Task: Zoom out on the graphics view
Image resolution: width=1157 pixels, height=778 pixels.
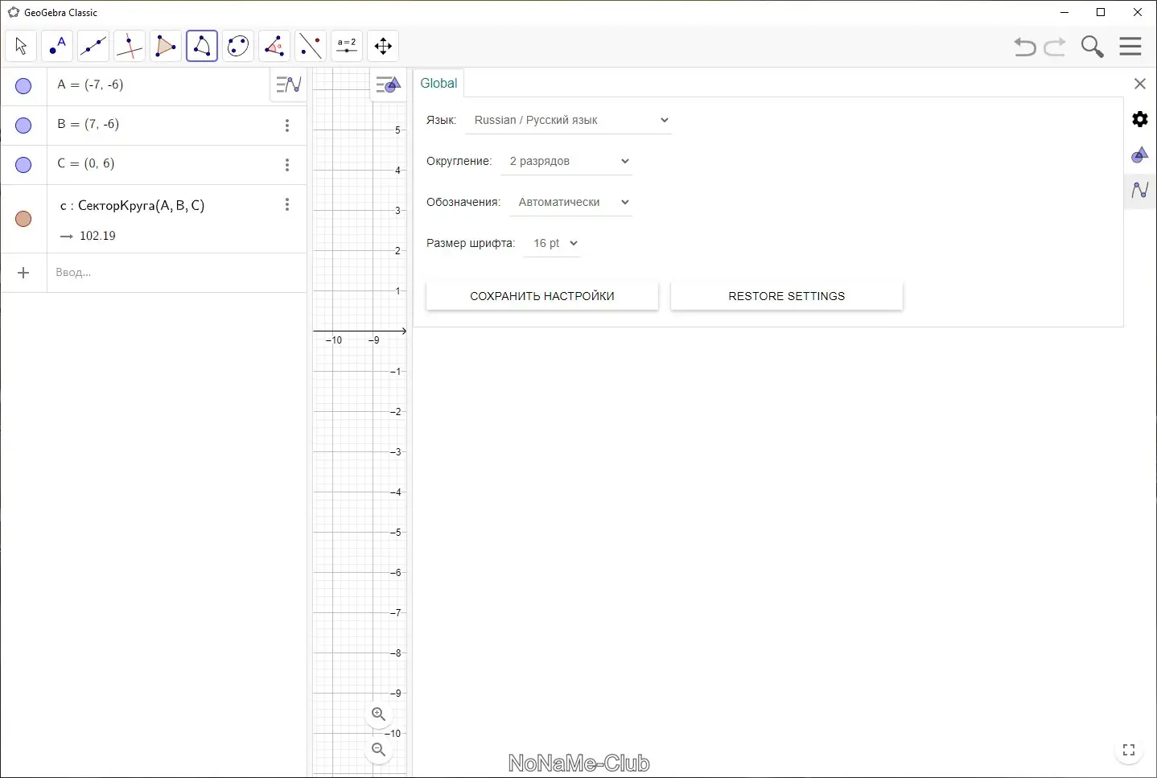Action: click(x=379, y=750)
